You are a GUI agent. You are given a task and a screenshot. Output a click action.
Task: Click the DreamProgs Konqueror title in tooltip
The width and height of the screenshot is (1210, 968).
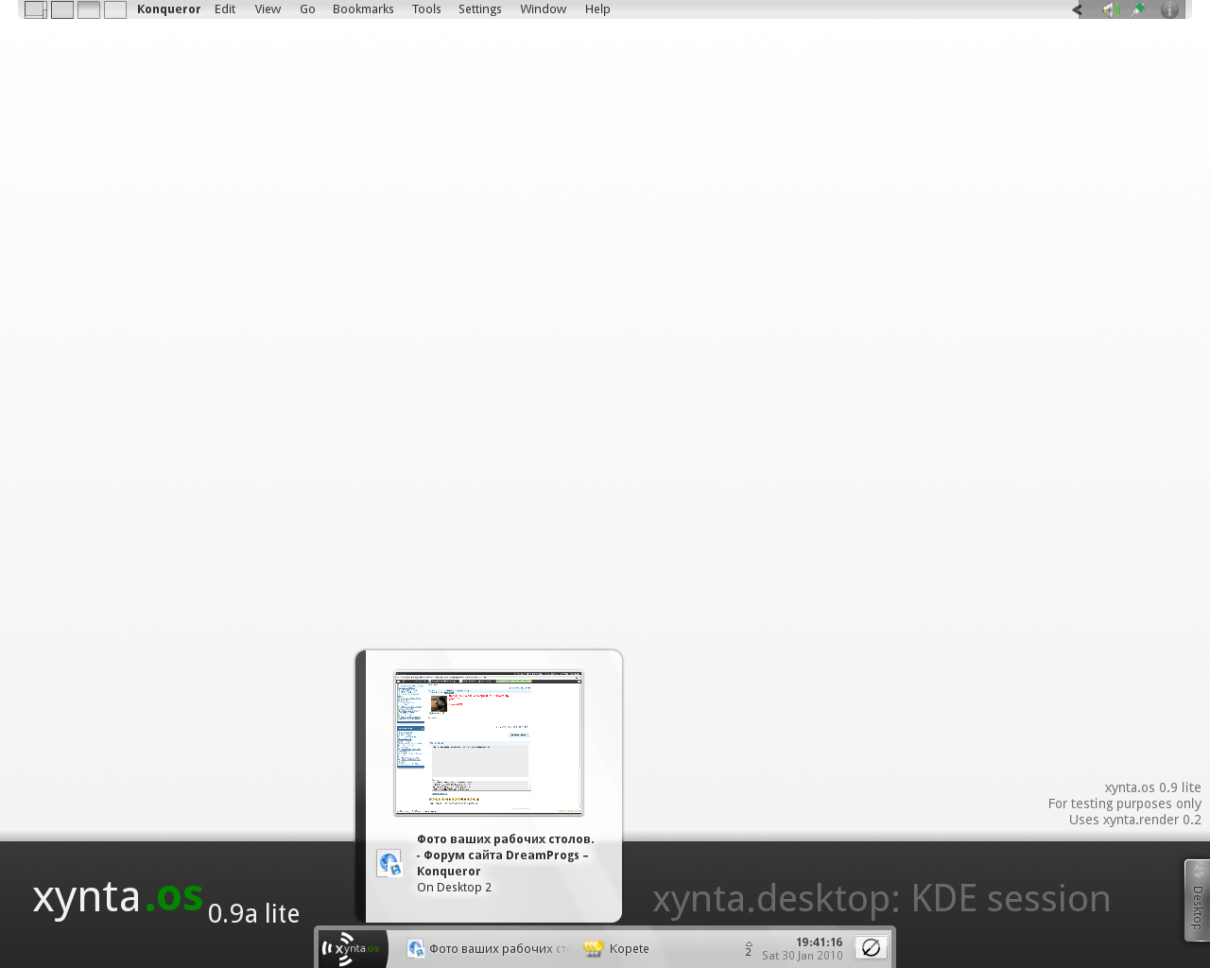(506, 855)
